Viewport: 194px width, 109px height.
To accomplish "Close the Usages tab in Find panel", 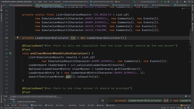I will pyautogui.click(x=60, y=96).
